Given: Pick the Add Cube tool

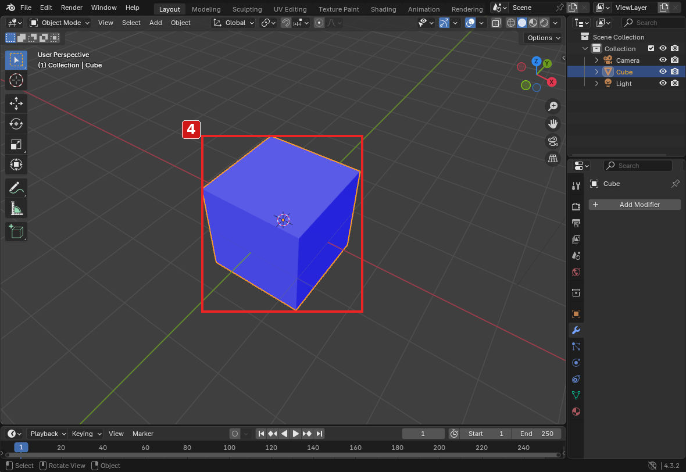Looking at the screenshot, I should 16,231.
